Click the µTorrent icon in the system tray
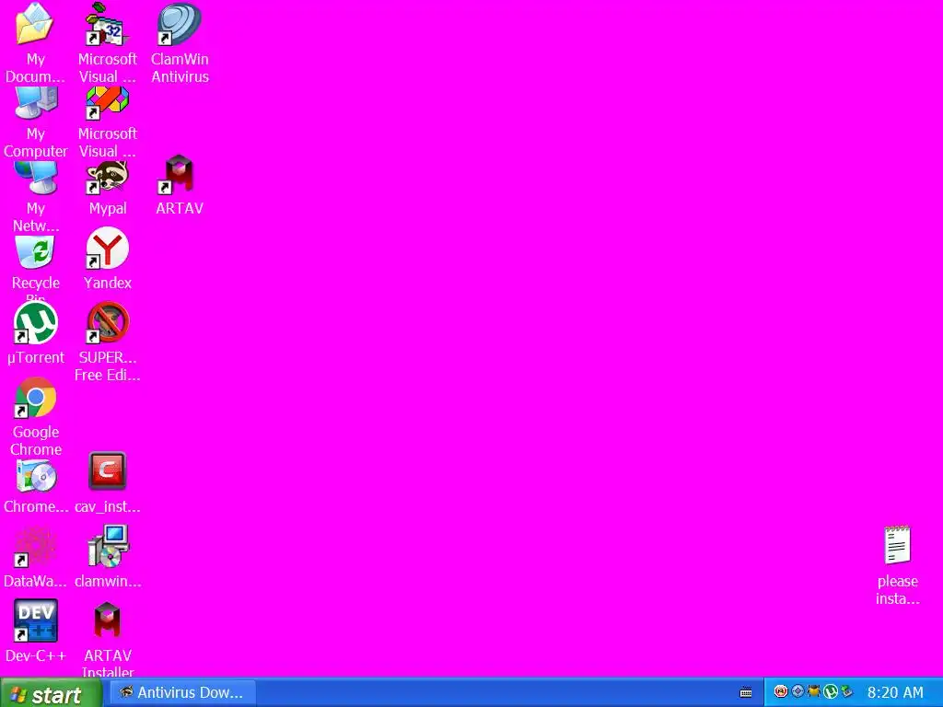943x707 pixels. tap(831, 692)
